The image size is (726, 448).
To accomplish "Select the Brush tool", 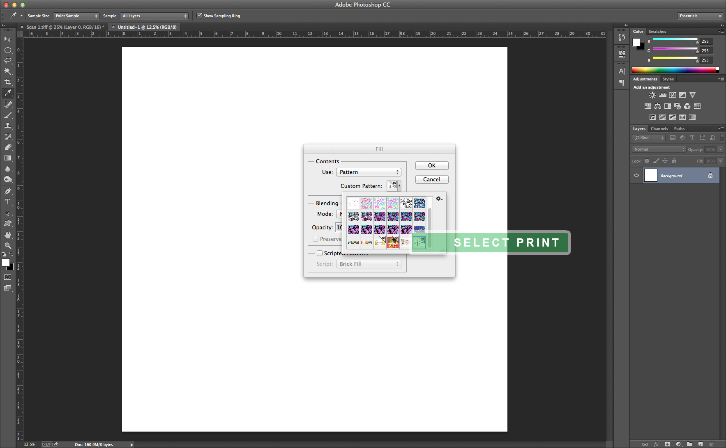I will pyautogui.click(x=8, y=115).
